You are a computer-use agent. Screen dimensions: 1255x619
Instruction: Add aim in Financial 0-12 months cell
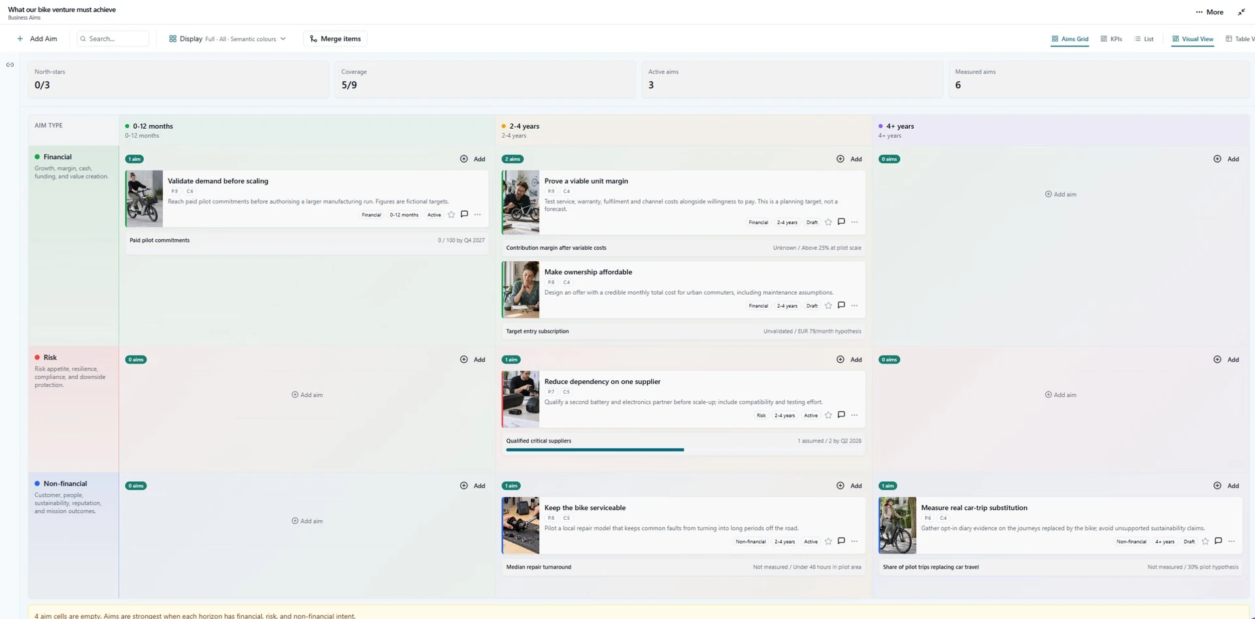pos(473,159)
